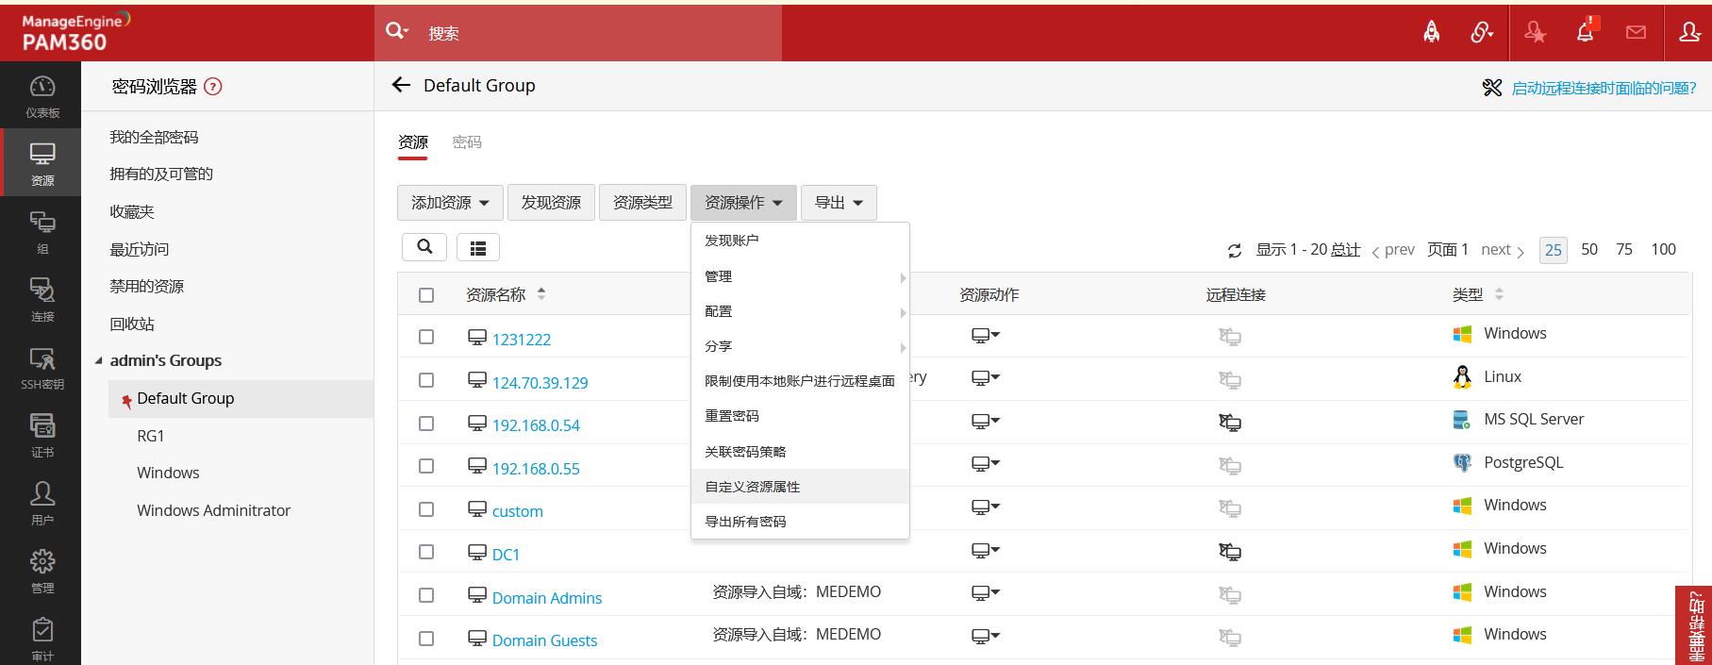Check the box for resource 192.168.0.54
Viewport: 1712px width, 665px height.
point(426,424)
